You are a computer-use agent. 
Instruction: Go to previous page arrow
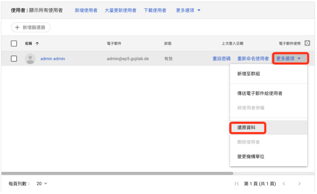284,183
